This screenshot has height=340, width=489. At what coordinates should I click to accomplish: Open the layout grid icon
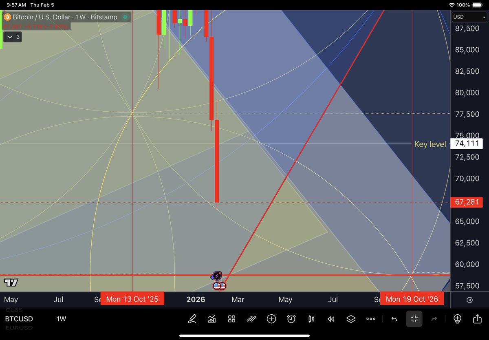tap(232, 319)
